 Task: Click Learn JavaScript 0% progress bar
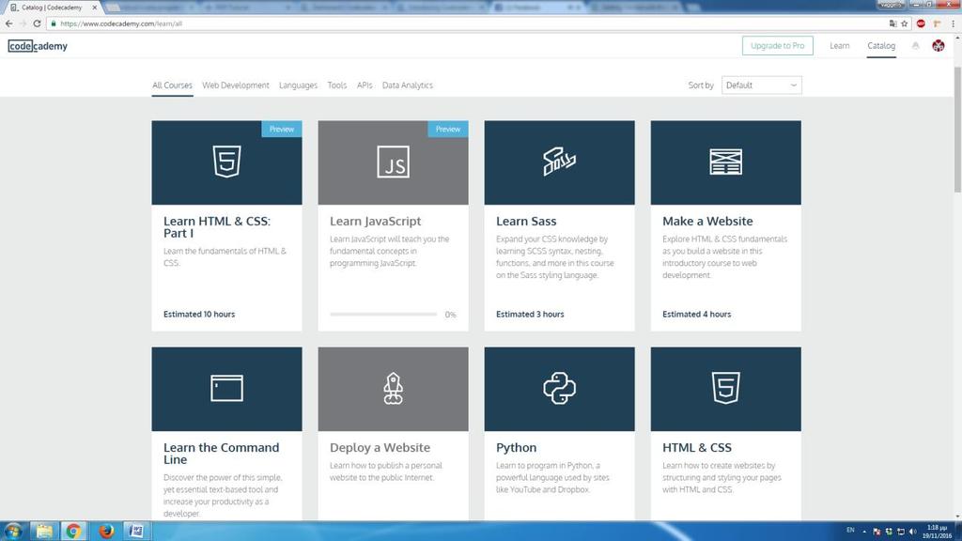383,314
